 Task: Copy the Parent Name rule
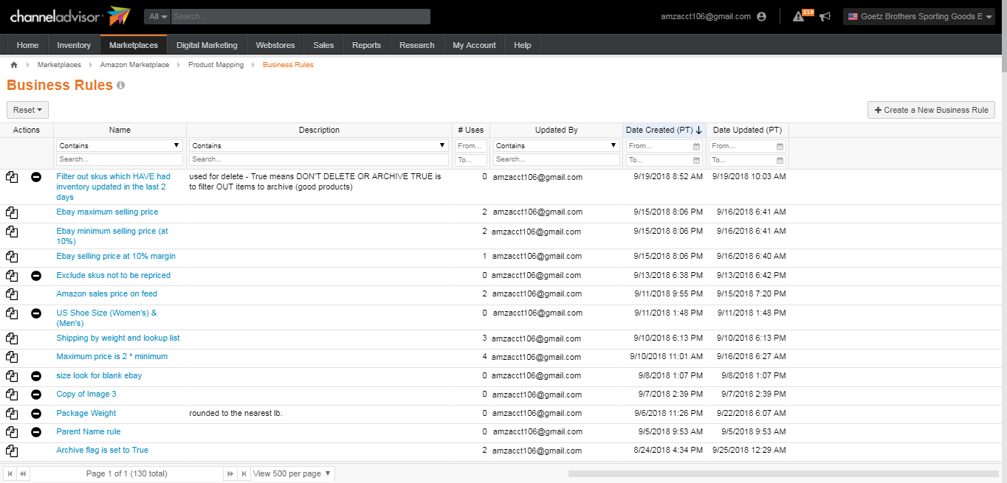(12, 432)
